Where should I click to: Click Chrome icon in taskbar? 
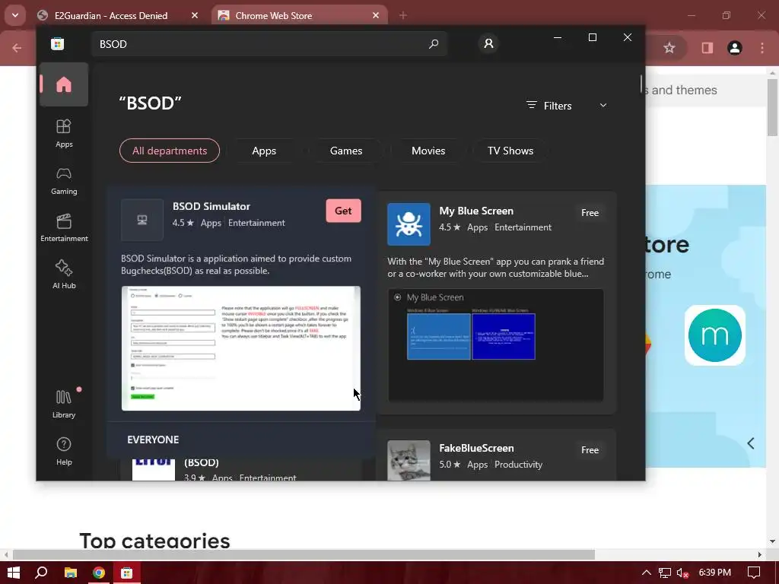(x=99, y=573)
